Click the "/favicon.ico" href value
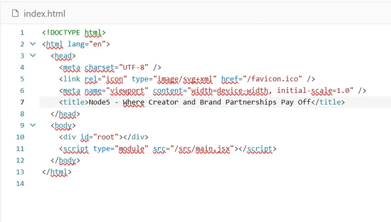The height and width of the screenshot is (222, 391). [272, 79]
